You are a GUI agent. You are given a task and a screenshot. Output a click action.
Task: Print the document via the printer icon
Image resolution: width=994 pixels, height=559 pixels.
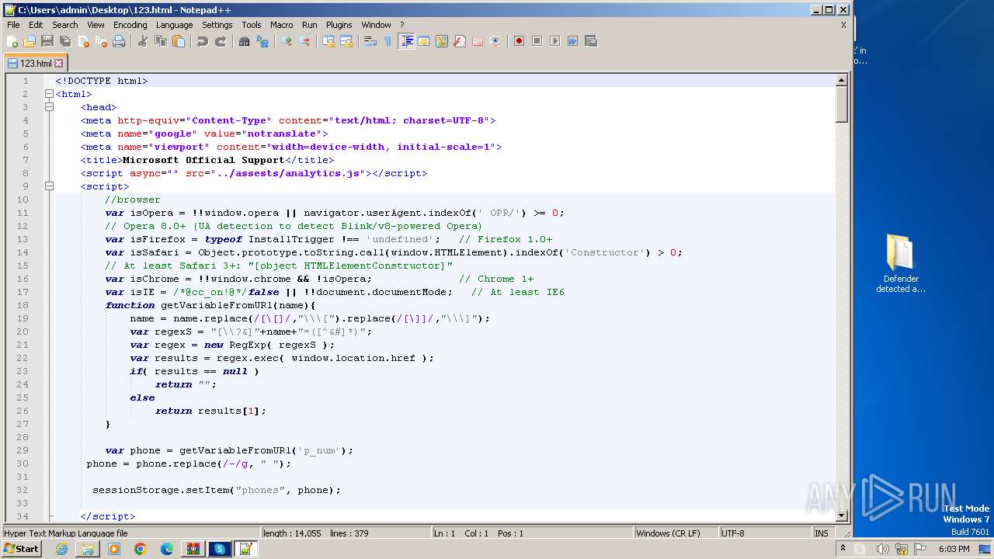pyautogui.click(x=119, y=41)
